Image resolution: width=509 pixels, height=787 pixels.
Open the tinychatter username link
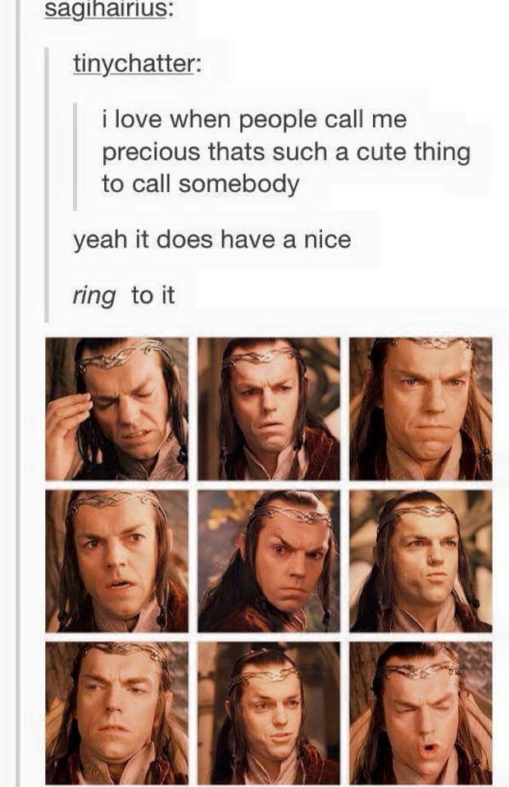pyautogui.click(x=134, y=64)
